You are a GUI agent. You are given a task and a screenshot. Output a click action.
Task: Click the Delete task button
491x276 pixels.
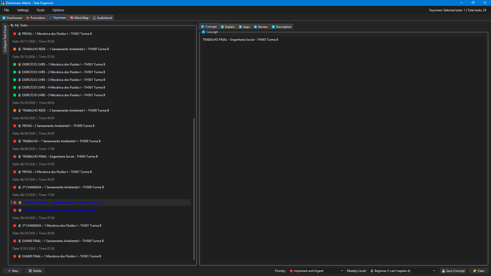[x=35, y=271]
